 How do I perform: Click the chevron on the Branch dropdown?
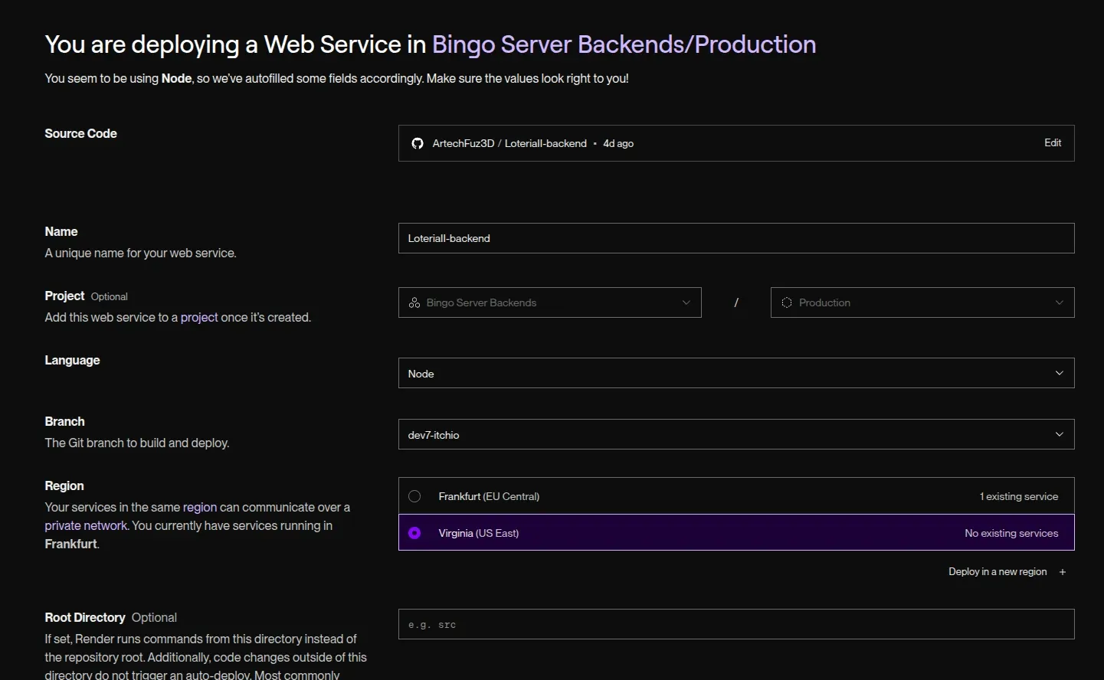pyautogui.click(x=1060, y=434)
